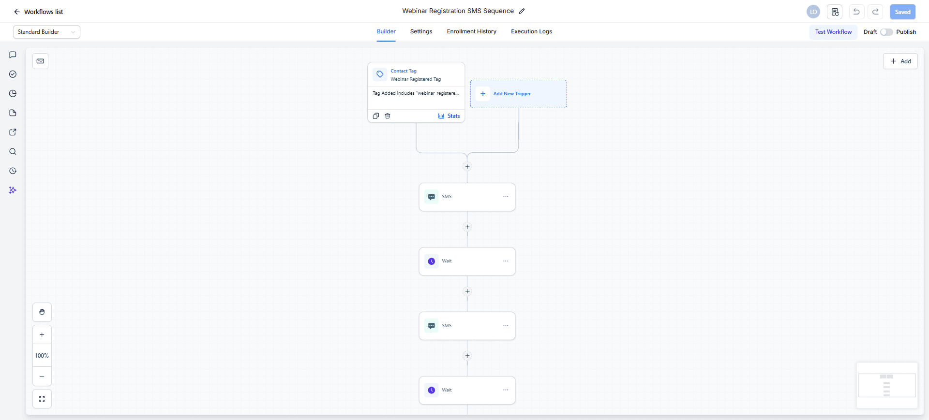Viewport: 929px width, 420px height.
Task: Open options menu of second Wait step
Action: [x=506, y=390]
